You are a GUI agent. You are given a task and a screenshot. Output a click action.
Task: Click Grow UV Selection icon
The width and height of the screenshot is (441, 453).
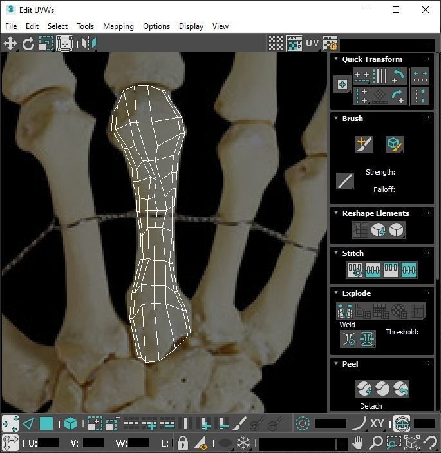click(95, 424)
